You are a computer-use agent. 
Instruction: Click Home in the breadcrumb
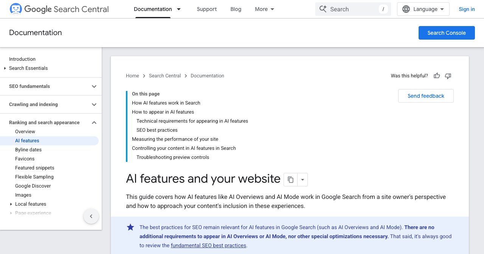[x=132, y=76]
